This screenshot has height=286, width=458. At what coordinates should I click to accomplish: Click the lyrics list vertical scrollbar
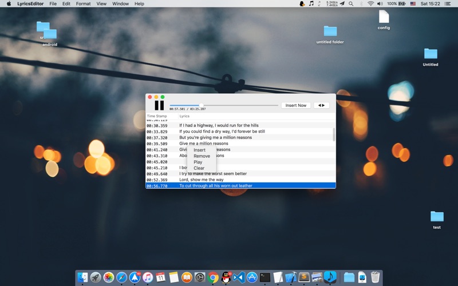pyautogui.click(x=334, y=135)
